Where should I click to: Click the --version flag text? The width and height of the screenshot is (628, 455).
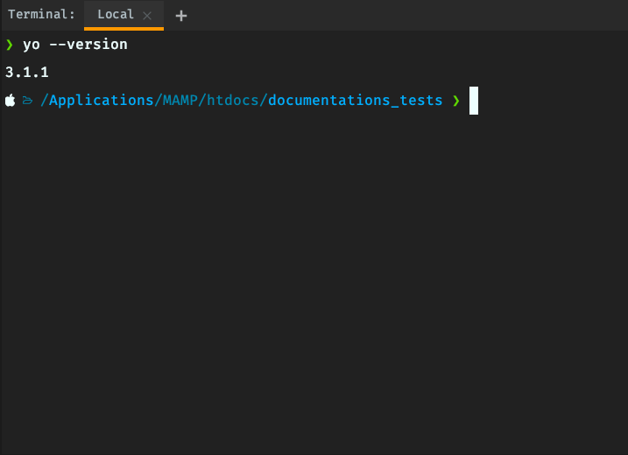(x=88, y=45)
